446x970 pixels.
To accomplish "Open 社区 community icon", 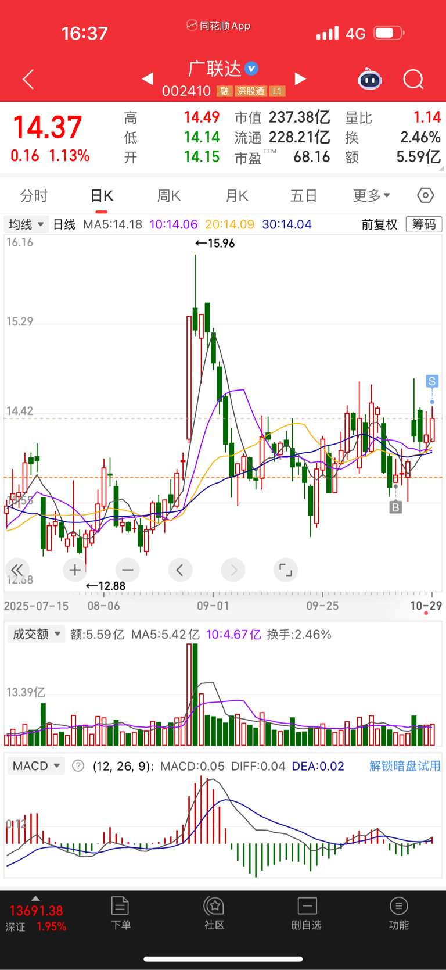I will click(214, 913).
